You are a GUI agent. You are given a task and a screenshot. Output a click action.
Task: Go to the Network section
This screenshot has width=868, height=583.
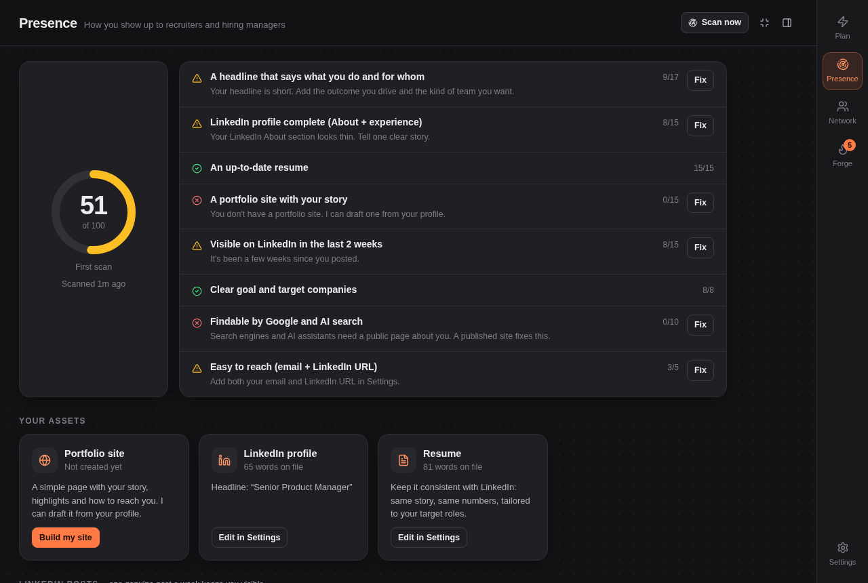click(x=842, y=113)
